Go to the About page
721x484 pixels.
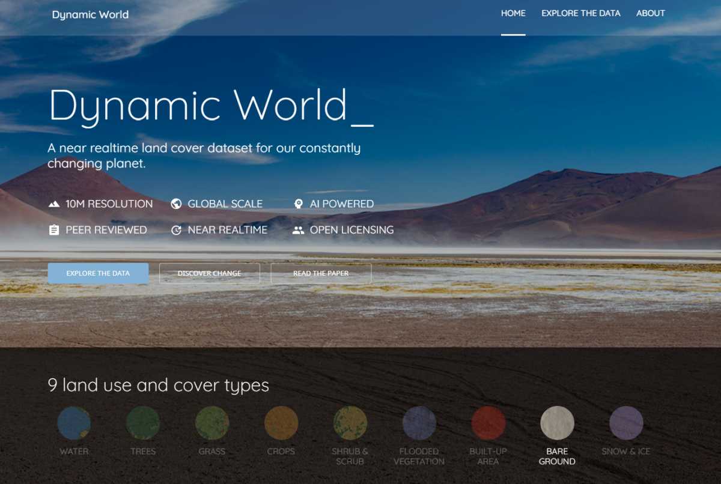650,13
